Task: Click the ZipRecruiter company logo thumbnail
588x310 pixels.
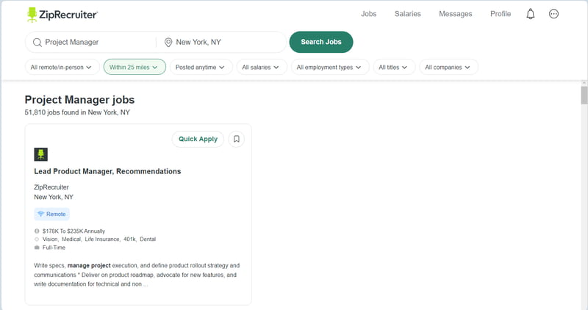Action: coord(41,154)
